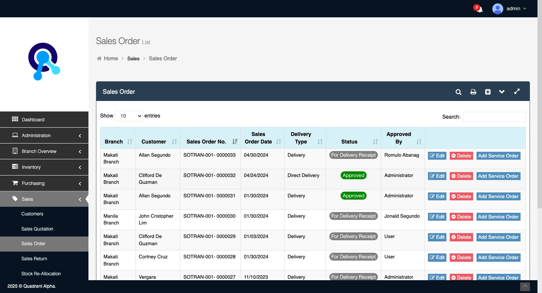
Task: Expand the Inventory sidebar menu
Action: [44, 167]
